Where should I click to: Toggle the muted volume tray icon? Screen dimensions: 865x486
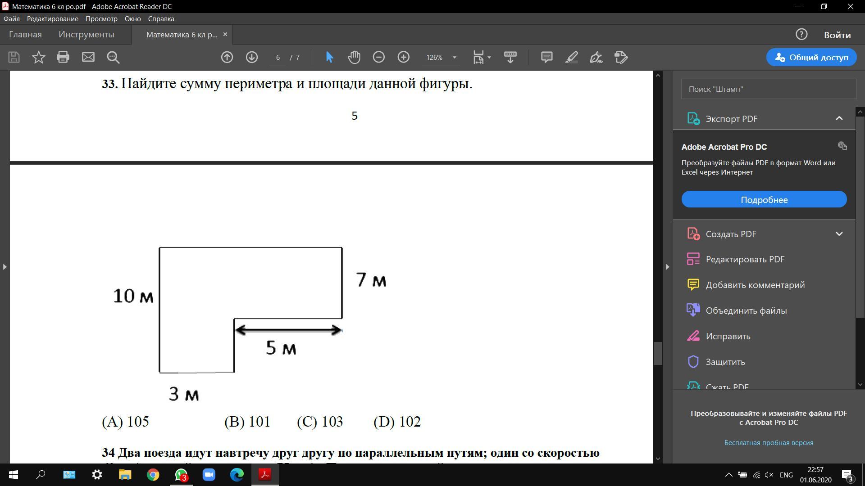(x=769, y=475)
